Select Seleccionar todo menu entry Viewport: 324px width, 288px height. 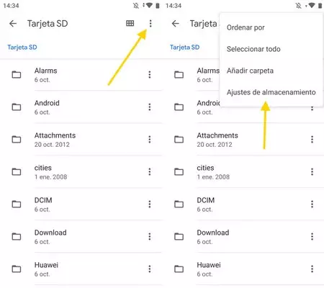(253, 49)
